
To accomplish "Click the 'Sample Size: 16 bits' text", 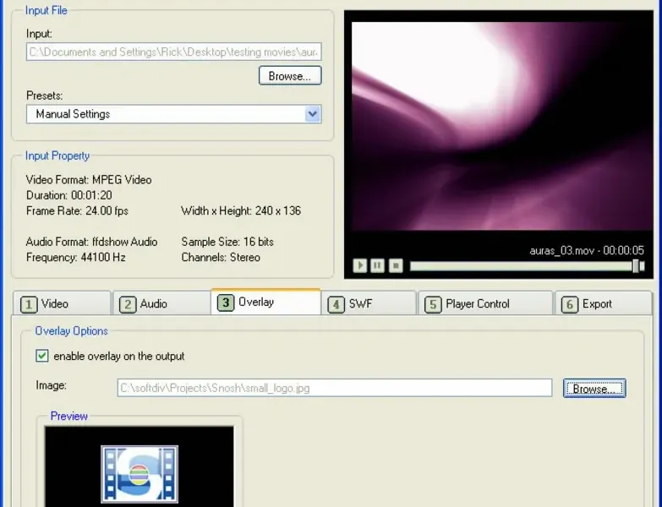I will click(227, 242).
